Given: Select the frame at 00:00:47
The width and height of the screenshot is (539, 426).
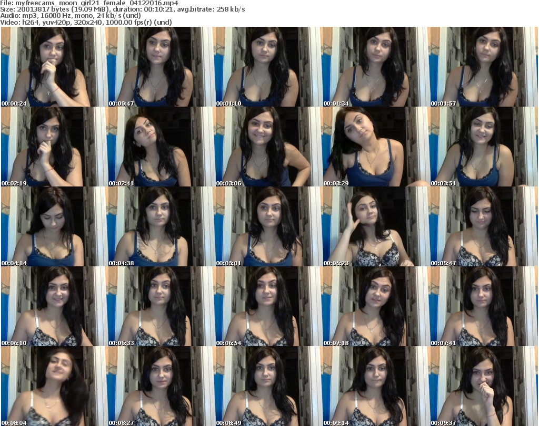Looking at the screenshot, I should point(161,67).
